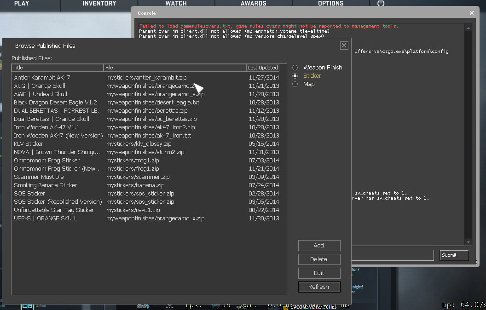Select Iron Wooden AK-47 V1.1 row
The image size is (486, 310).
point(146,127)
